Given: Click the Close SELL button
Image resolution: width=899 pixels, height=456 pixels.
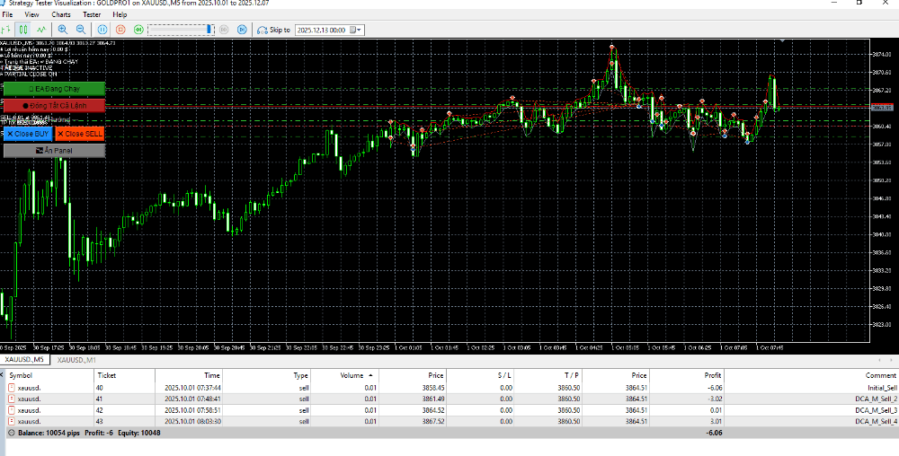Looking at the screenshot, I should point(81,134).
